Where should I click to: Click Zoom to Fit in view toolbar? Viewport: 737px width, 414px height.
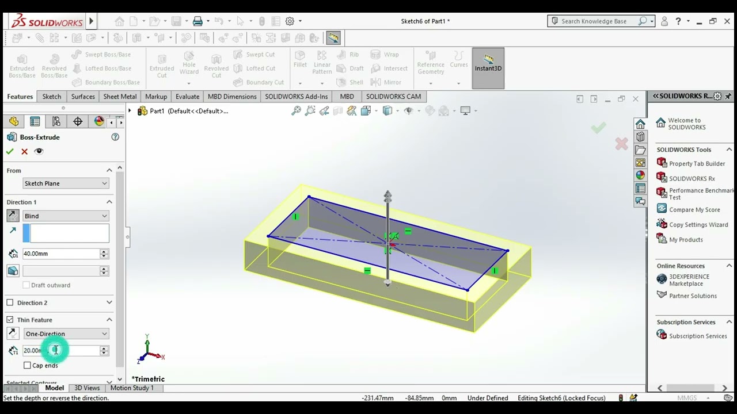pos(296,111)
